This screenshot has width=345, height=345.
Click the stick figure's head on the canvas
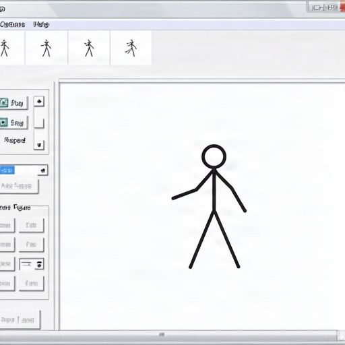[x=214, y=156]
